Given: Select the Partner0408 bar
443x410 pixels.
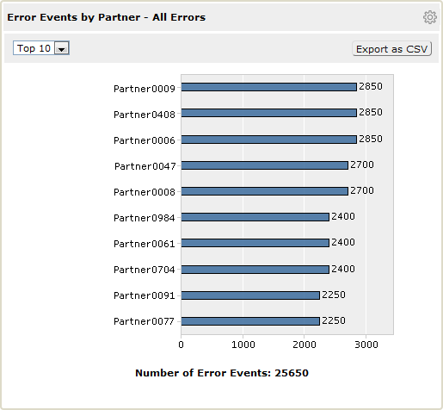Looking at the screenshot, I should click(x=269, y=113).
